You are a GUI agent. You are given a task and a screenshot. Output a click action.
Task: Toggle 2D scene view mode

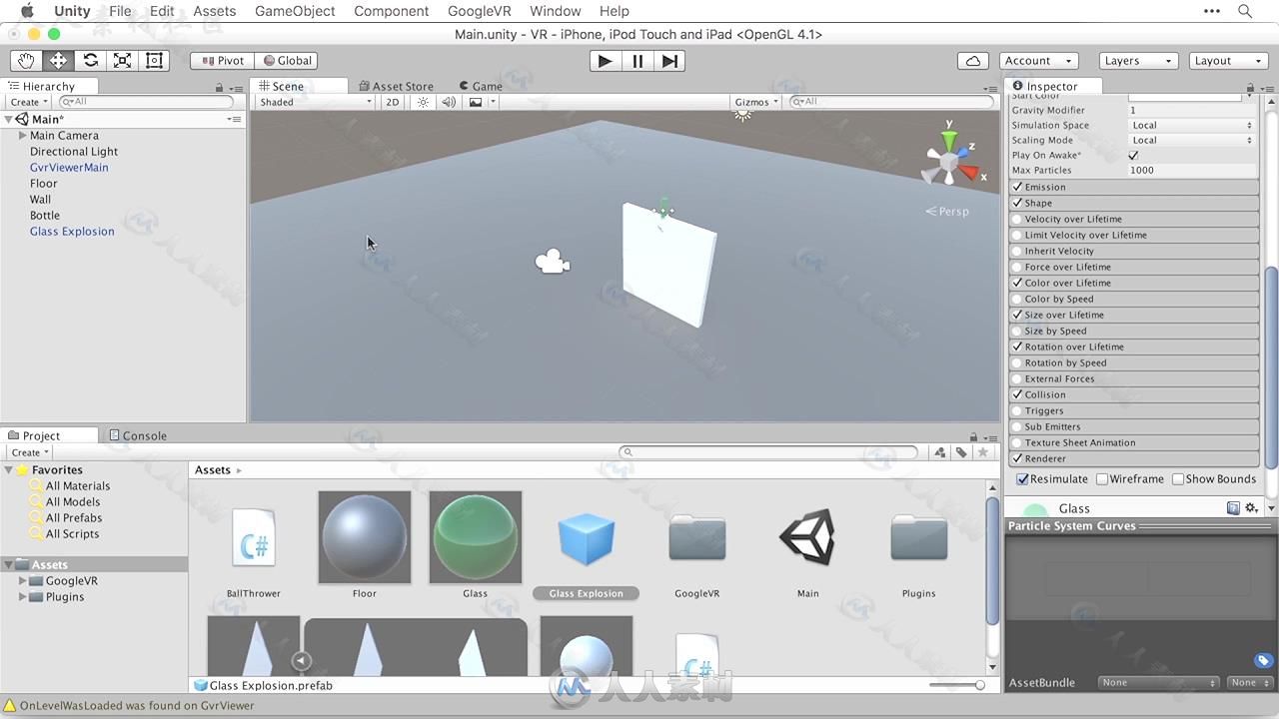point(393,102)
